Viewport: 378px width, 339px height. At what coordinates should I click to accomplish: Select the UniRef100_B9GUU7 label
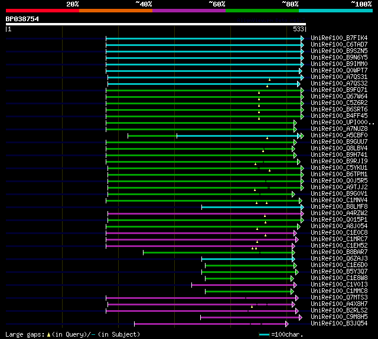pyautogui.click(x=339, y=142)
